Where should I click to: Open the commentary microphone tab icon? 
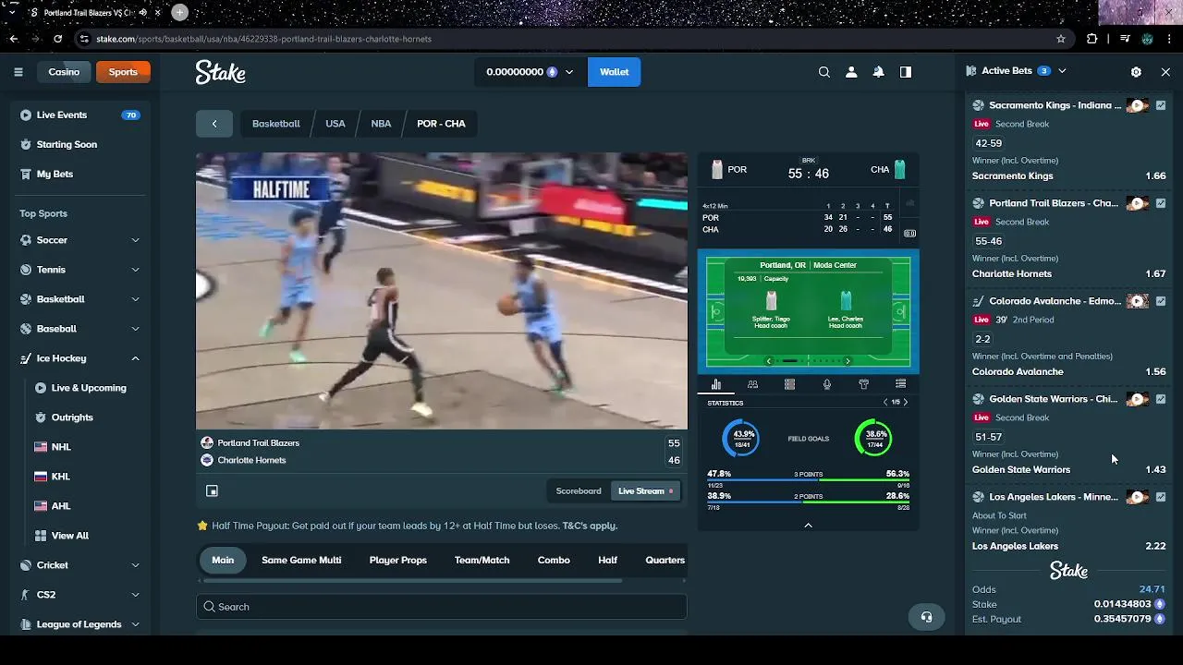826,384
